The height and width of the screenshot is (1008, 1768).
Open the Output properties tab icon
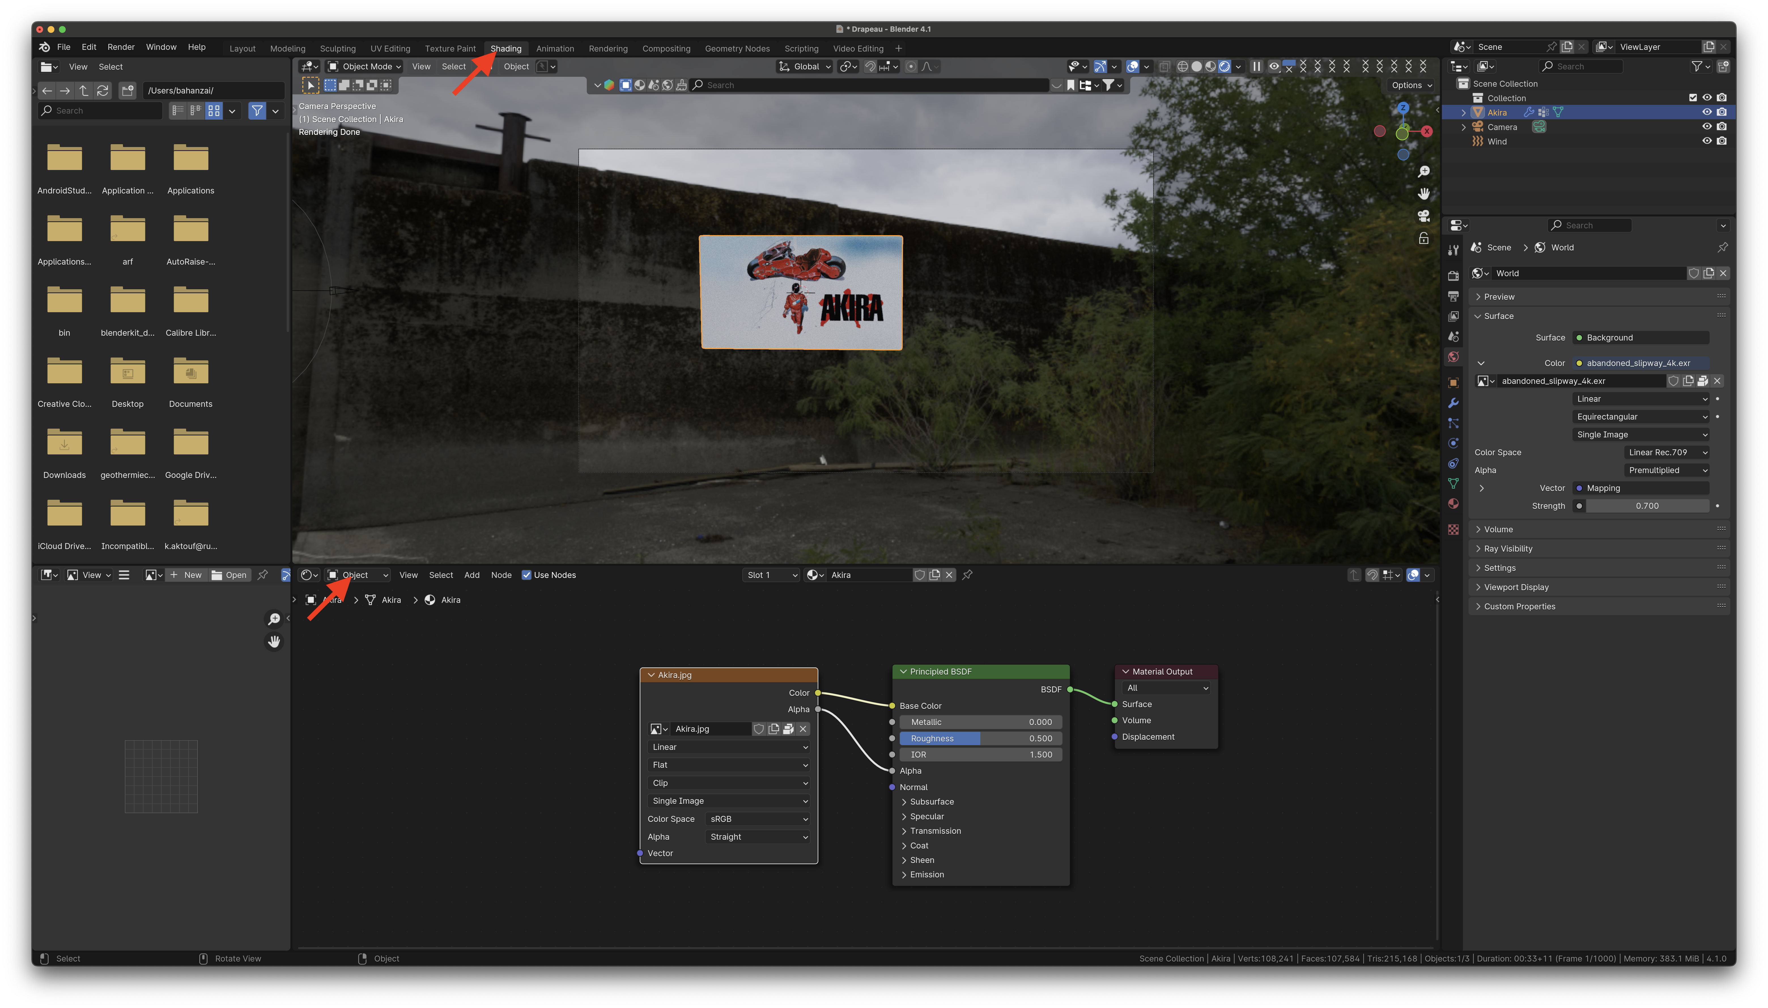coord(1453,296)
